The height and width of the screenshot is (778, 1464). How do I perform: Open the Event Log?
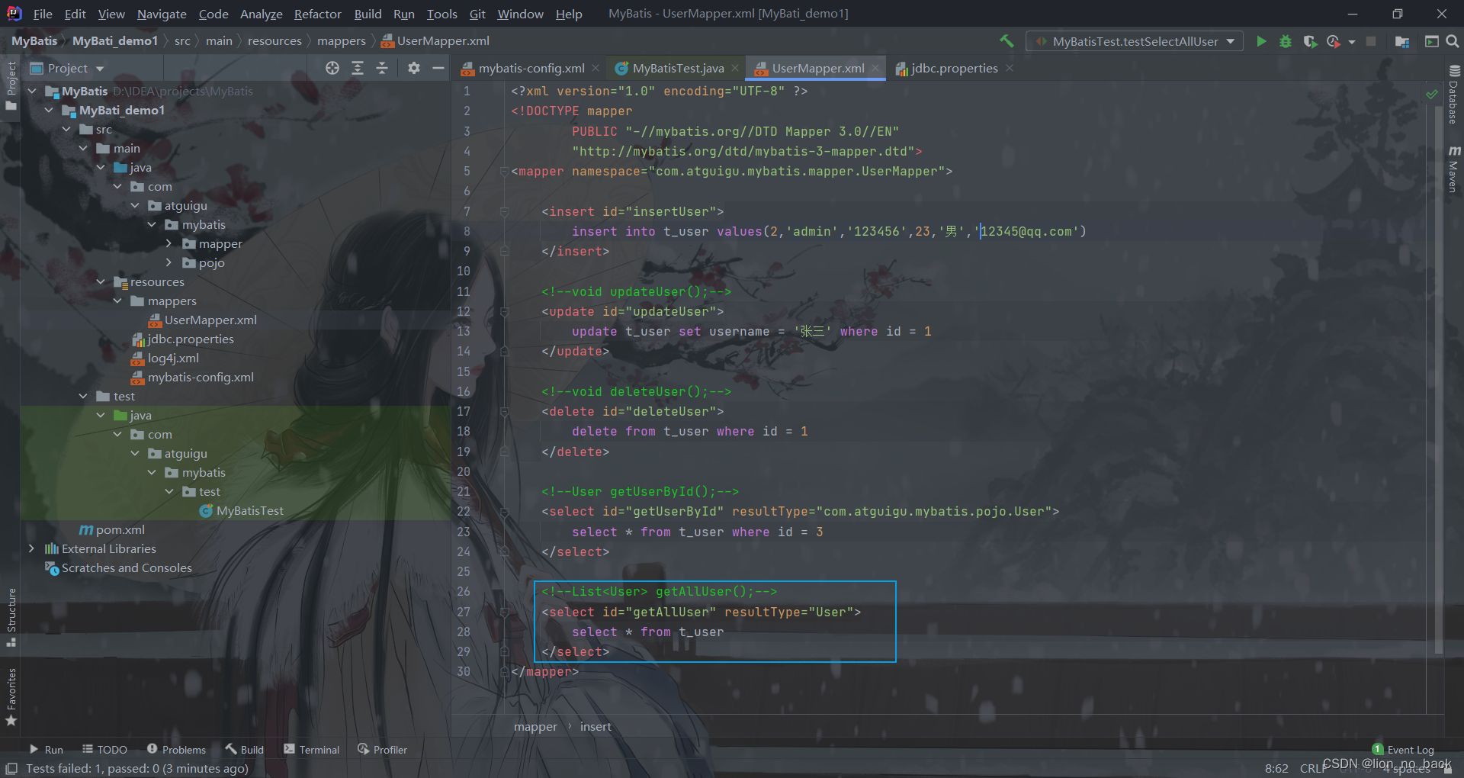[x=1403, y=750]
